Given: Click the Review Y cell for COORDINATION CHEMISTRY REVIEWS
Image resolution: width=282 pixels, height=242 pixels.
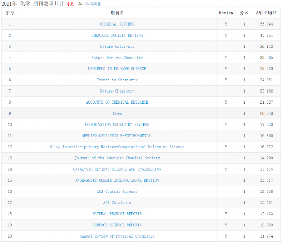Looking at the screenshot, I should pos(226,124).
